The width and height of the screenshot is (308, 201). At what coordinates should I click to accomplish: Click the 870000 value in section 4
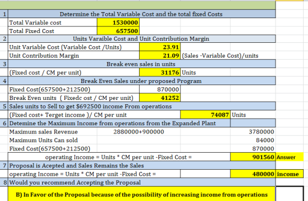(x=160, y=90)
